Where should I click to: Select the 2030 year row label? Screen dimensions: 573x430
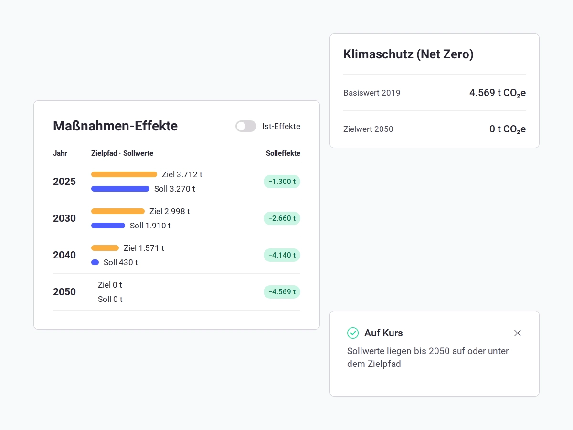[64, 218]
